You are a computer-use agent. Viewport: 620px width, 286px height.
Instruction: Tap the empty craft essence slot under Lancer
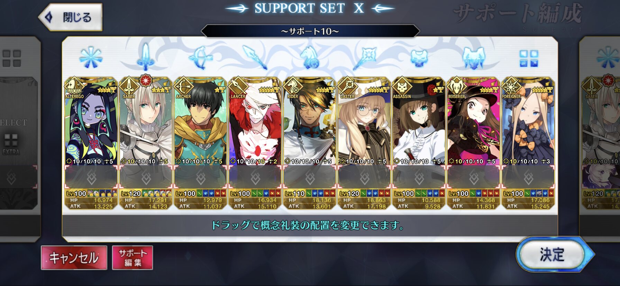(255, 178)
